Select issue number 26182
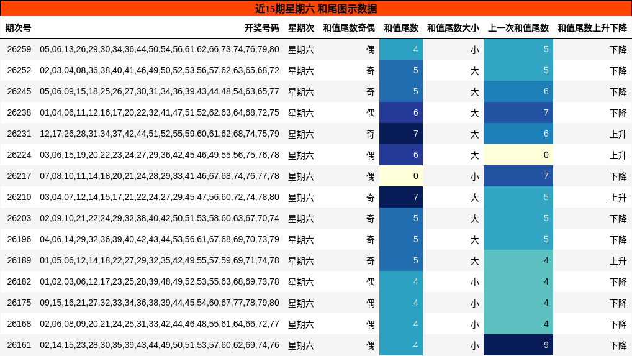 19,281
